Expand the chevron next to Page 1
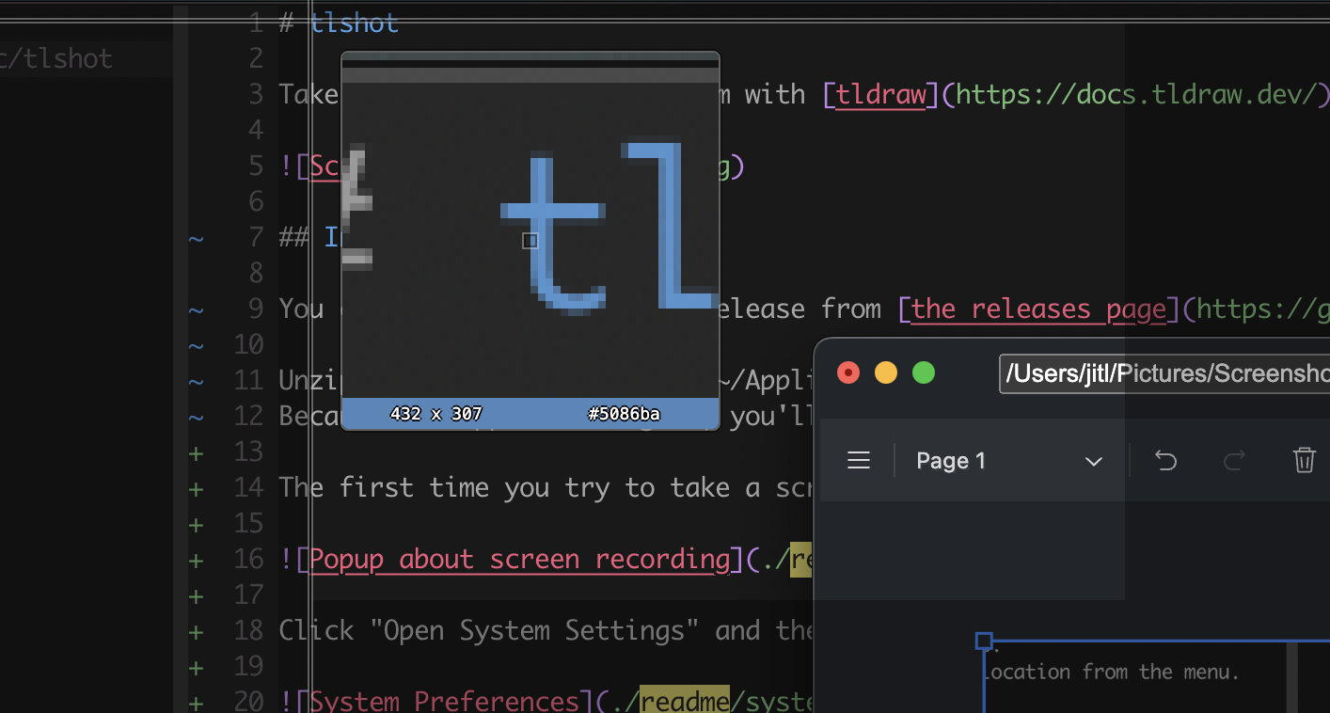Viewport: 1330px width, 713px height. (x=1093, y=462)
